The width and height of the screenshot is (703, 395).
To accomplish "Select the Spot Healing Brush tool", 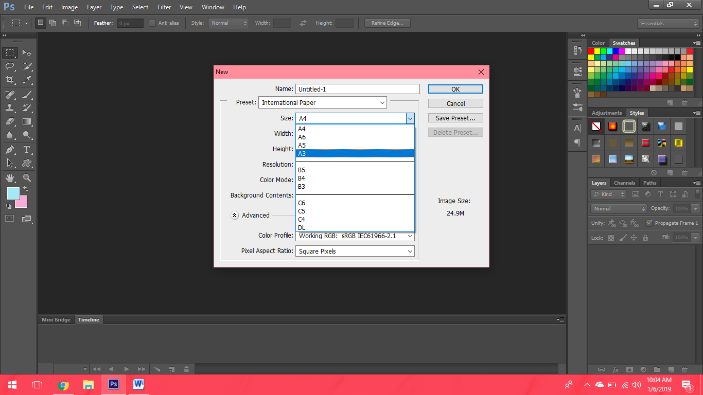I will [10, 95].
